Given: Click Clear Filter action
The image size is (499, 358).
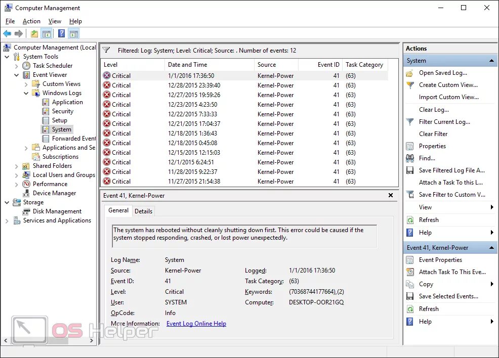Looking at the screenshot, I should [433, 134].
